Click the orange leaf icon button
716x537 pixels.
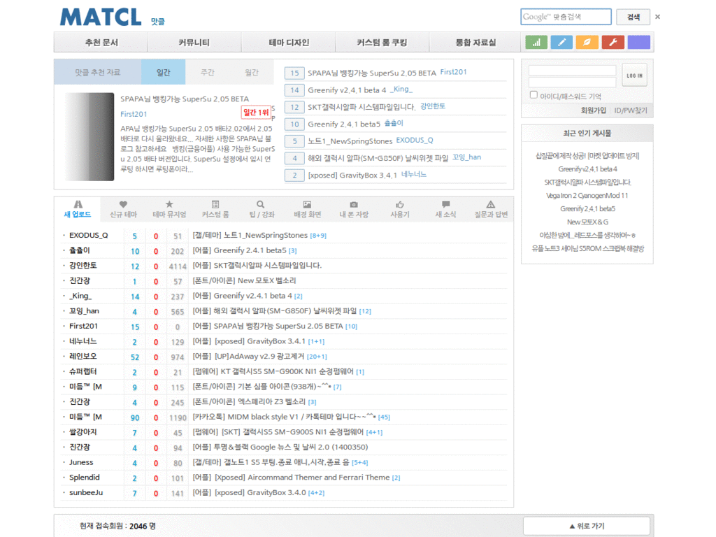(x=587, y=43)
